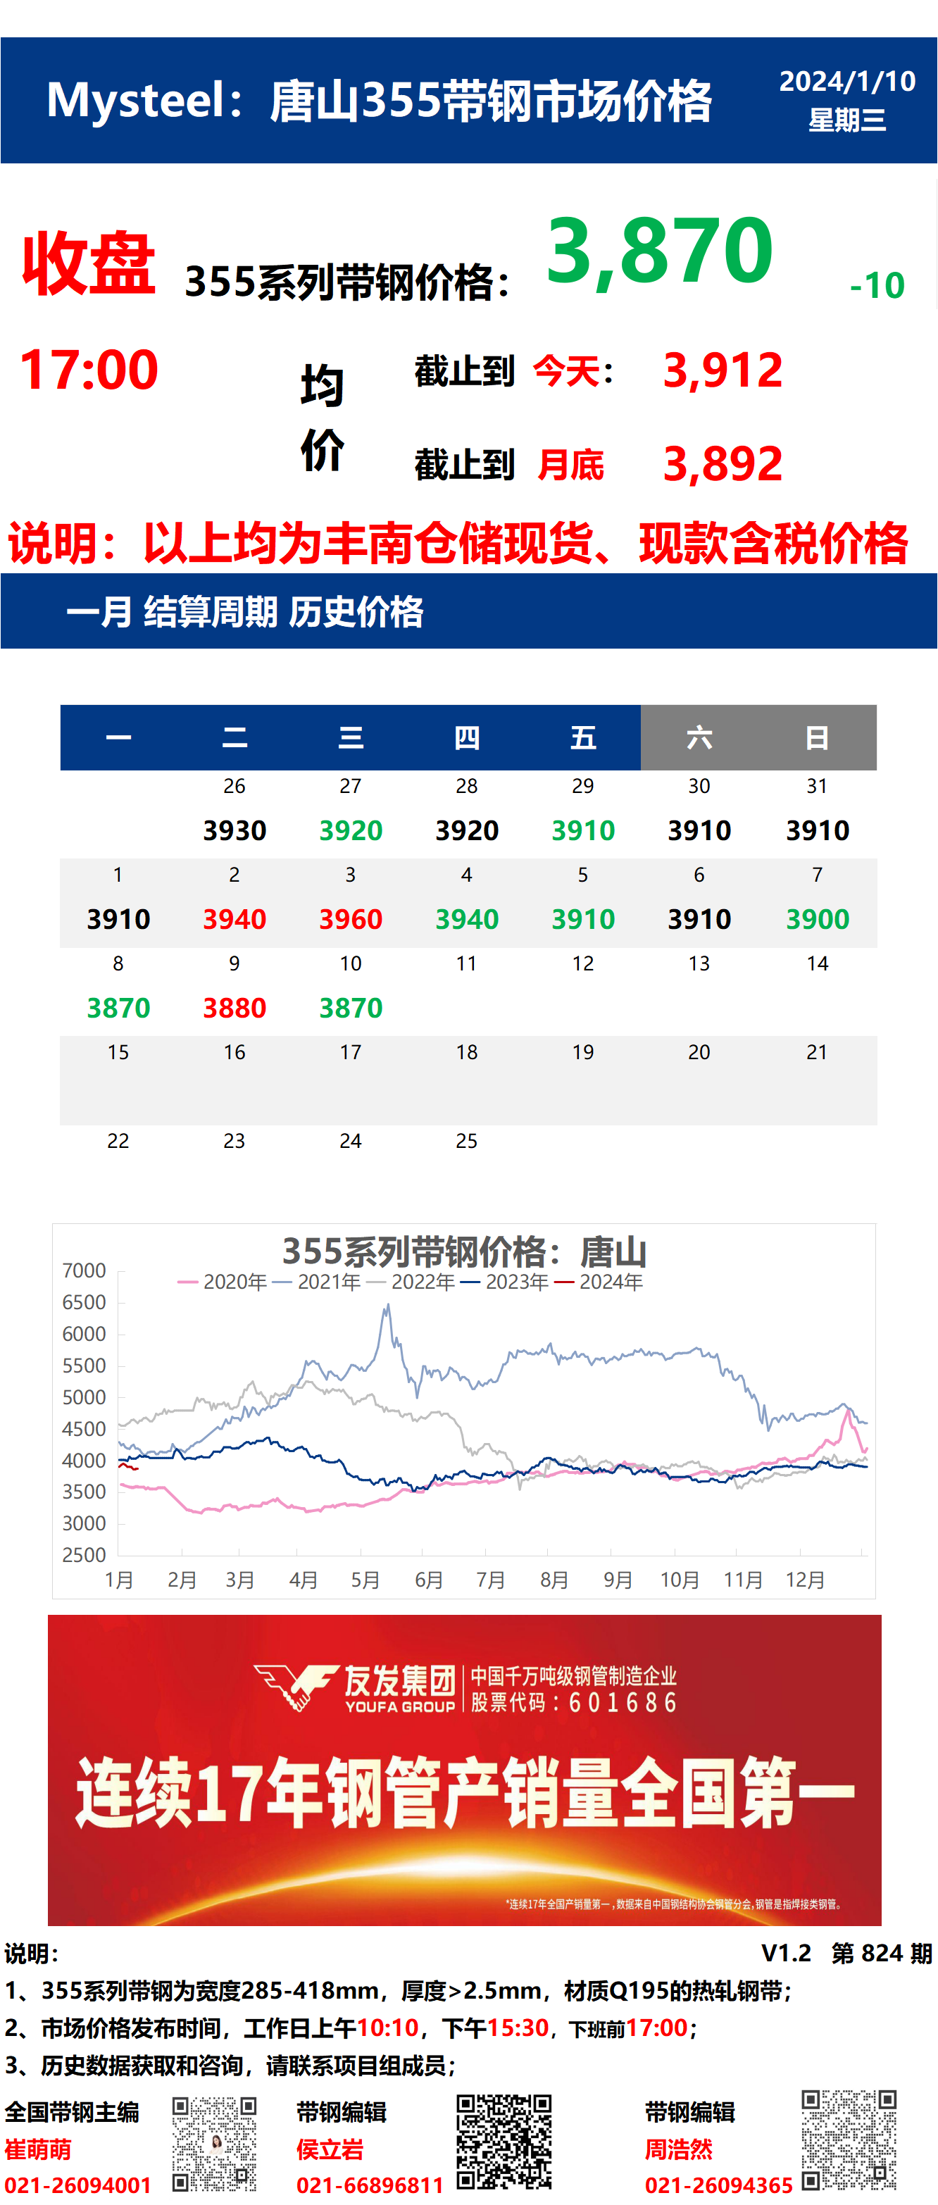
Task: Click the green 3920 price under day 27
Action: 351,830
